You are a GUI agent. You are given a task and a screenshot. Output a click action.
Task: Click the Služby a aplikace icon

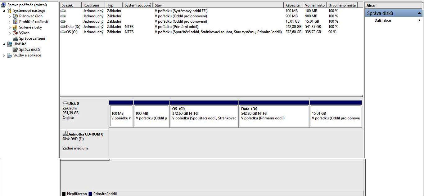(x=9, y=55)
